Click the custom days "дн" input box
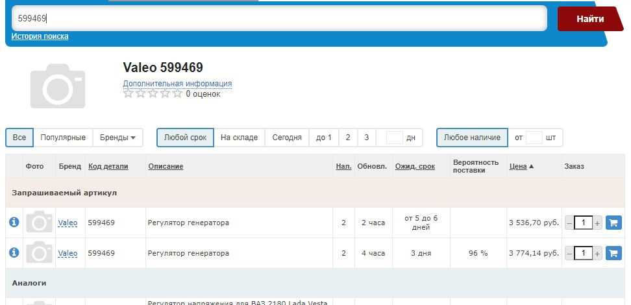Viewport: 631px width, 305px height. click(394, 138)
